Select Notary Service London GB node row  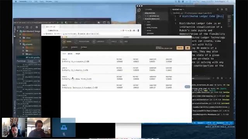coord(126,86)
